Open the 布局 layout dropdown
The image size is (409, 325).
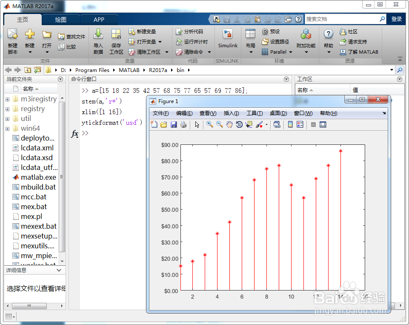(251, 52)
